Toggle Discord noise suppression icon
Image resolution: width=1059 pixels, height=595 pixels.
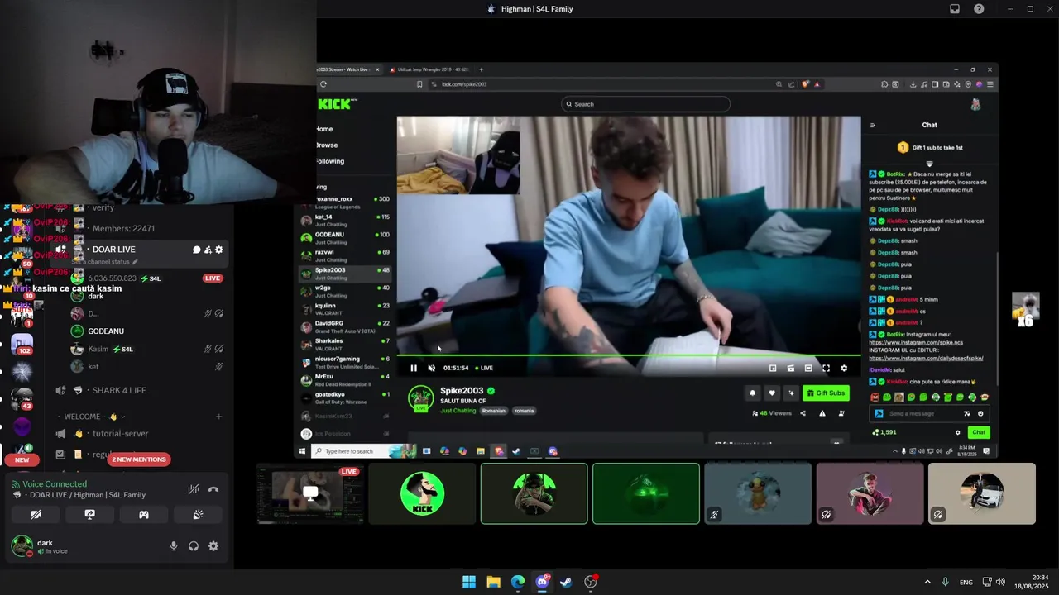(194, 489)
